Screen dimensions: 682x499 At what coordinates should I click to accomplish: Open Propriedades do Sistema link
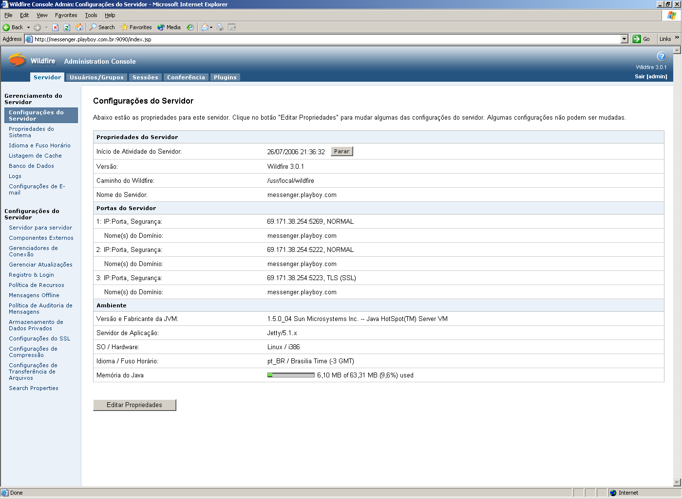tap(31, 132)
